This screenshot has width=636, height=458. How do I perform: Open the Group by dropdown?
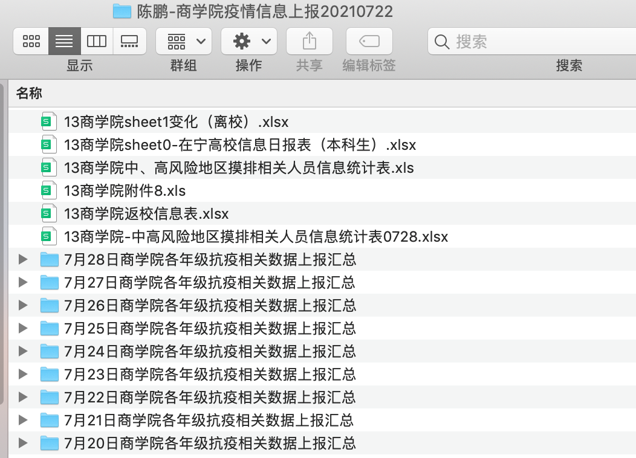pyautogui.click(x=184, y=41)
